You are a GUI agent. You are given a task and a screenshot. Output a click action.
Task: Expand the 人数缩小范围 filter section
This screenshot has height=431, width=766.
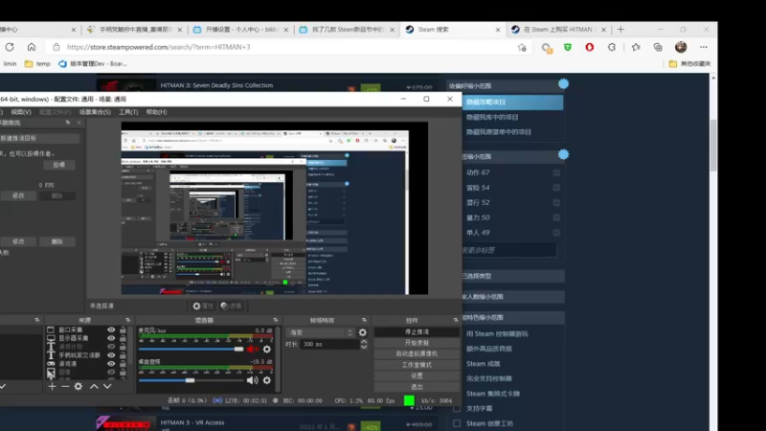(x=513, y=297)
